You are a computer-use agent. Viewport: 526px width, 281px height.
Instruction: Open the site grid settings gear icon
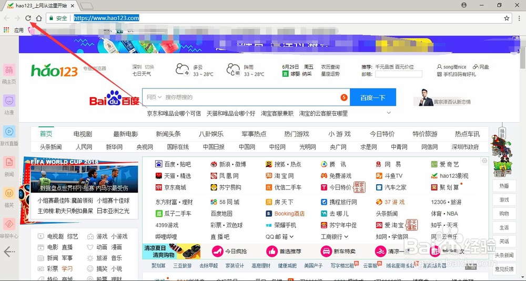point(484,161)
